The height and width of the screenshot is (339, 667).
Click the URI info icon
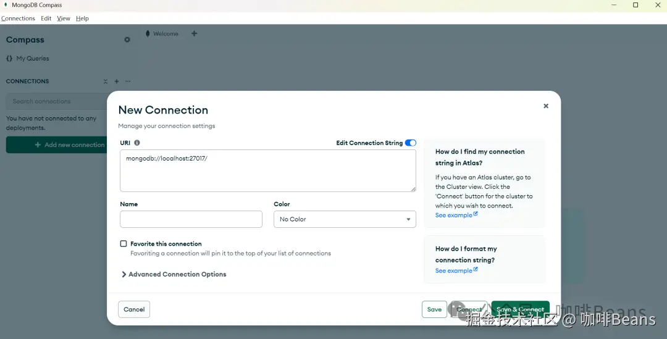(x=137, y=143)
